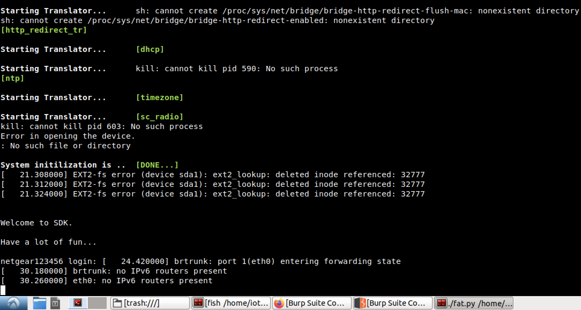Click the bridge-http-redirect-flush-mac error text
Viewport: 581px width, 310px height.
point(357,11)
